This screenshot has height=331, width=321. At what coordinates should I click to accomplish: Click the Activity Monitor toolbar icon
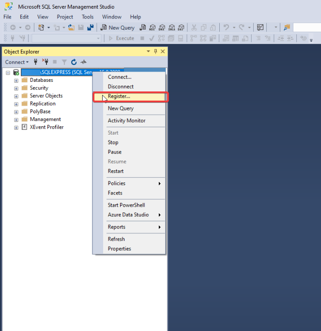point(260,28)
